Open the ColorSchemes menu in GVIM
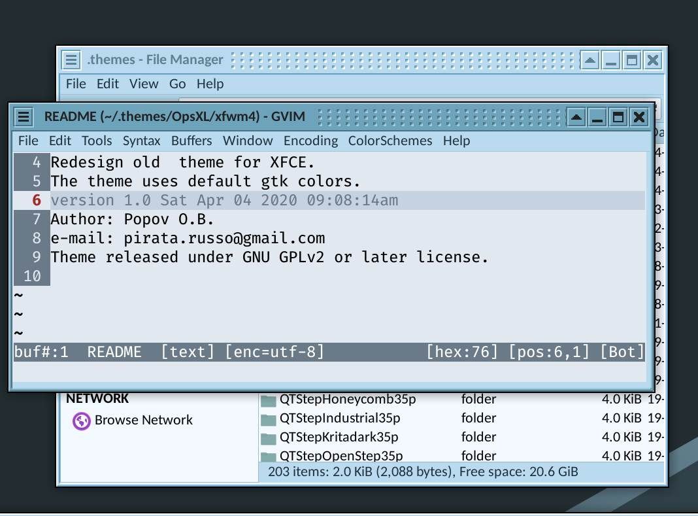Screen dimensions: 698x516 390,141
